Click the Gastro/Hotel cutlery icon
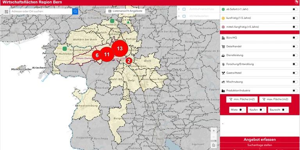Image resolution: width=300 pixels, height=150 pixels. point(223,73)
